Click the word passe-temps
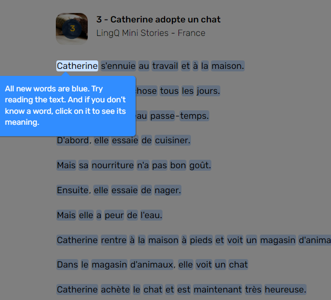 pyautogui.click(x=179, y=116)
